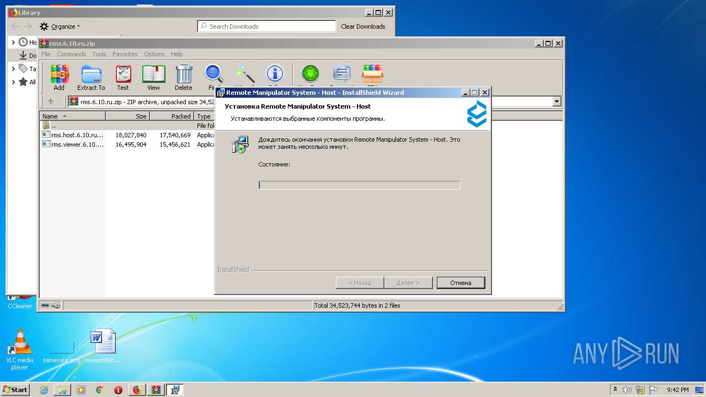Open the WinRAR address path dropdown
Screen dimensions: 706x397
coord(557,101)
